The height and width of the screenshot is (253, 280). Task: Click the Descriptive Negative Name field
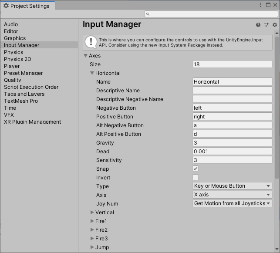(x=233, y=99)
